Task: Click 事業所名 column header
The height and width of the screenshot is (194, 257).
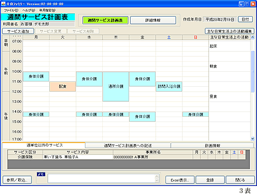Action: pos(153,152)
